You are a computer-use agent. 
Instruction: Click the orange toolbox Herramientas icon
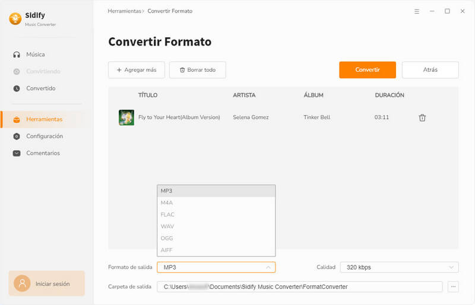(x=17, y=120)
